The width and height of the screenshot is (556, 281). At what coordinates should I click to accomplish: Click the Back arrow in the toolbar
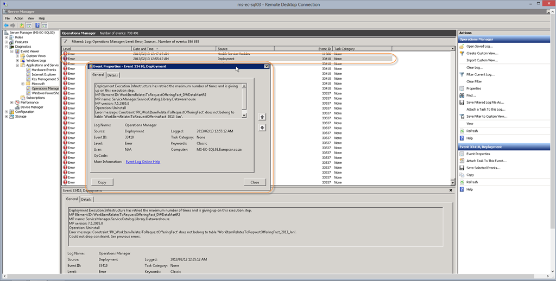click(x=6, y=25)
